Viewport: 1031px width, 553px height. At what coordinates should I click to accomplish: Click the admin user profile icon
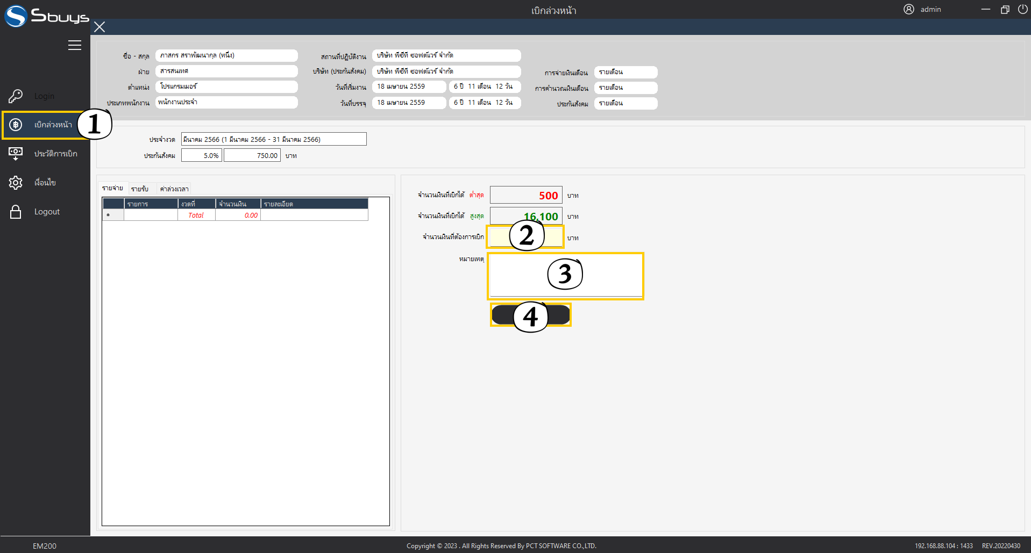tap(908, 9)
